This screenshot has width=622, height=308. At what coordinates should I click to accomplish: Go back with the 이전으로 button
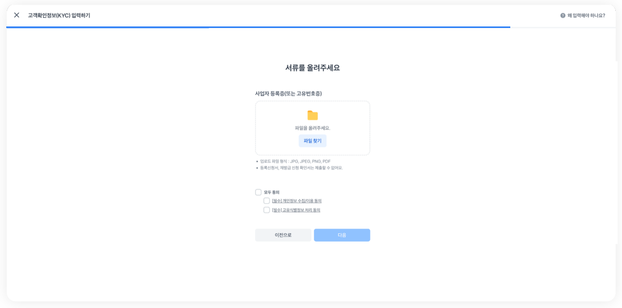(283, 235)
